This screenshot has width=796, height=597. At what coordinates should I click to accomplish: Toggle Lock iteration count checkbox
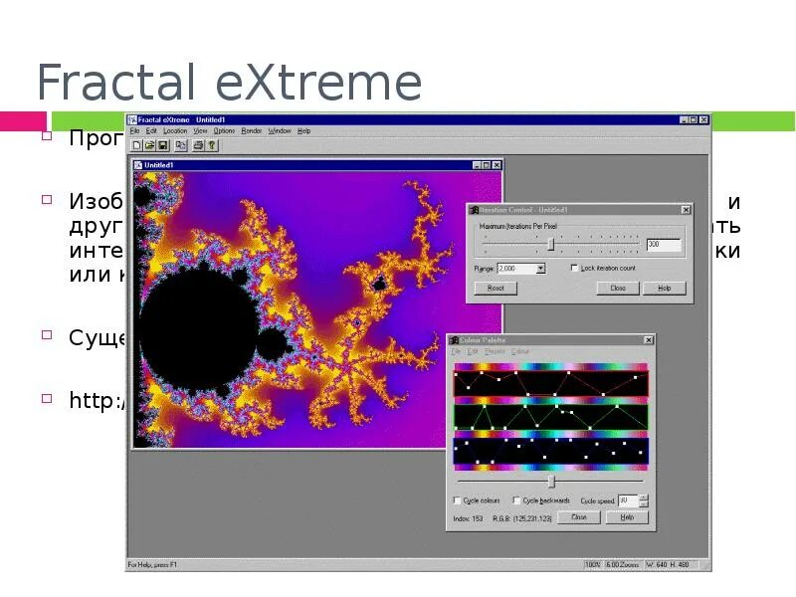click(574, 268)
